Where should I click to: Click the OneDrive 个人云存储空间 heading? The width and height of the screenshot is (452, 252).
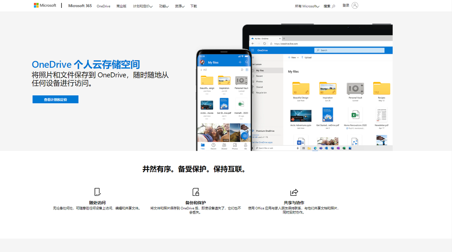(86, 64)
